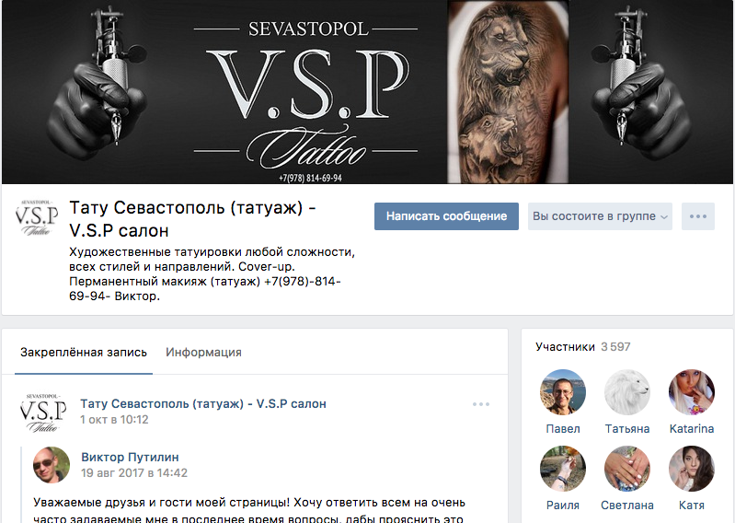Open member Татьяна's lion avatar
This screenshot has height=523, width=735.
tap(626, 392)
